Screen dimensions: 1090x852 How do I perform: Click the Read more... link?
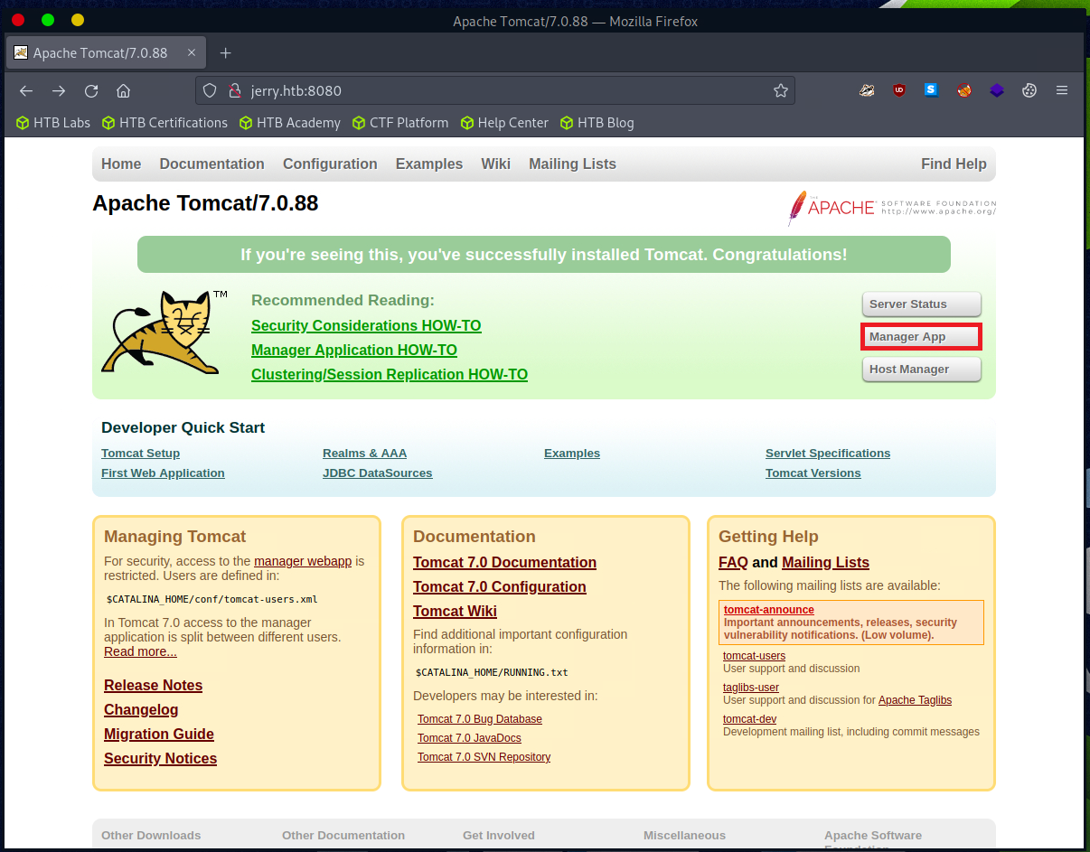pos(140,651)
